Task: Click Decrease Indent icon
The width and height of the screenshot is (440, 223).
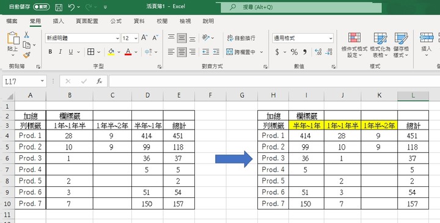Action: point(206,52)
